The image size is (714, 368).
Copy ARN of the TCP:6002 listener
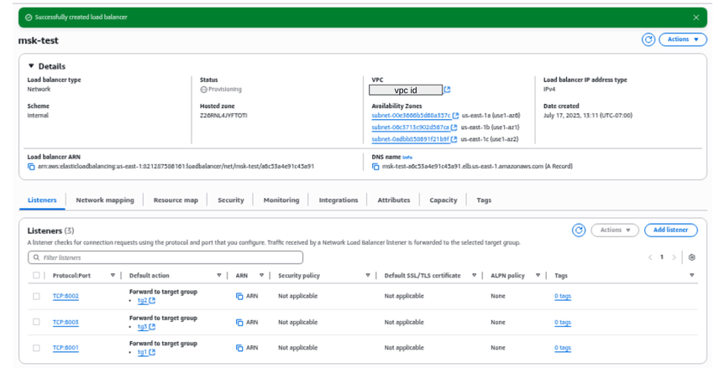coord(239,296)
